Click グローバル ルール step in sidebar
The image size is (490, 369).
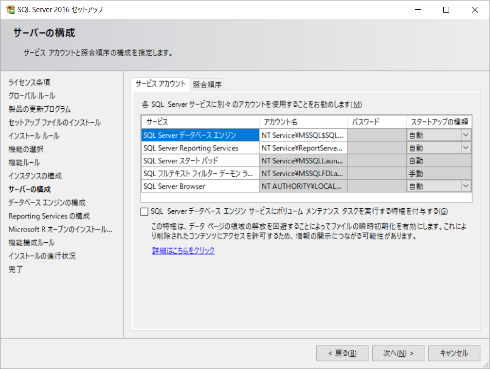click(32, 96)
